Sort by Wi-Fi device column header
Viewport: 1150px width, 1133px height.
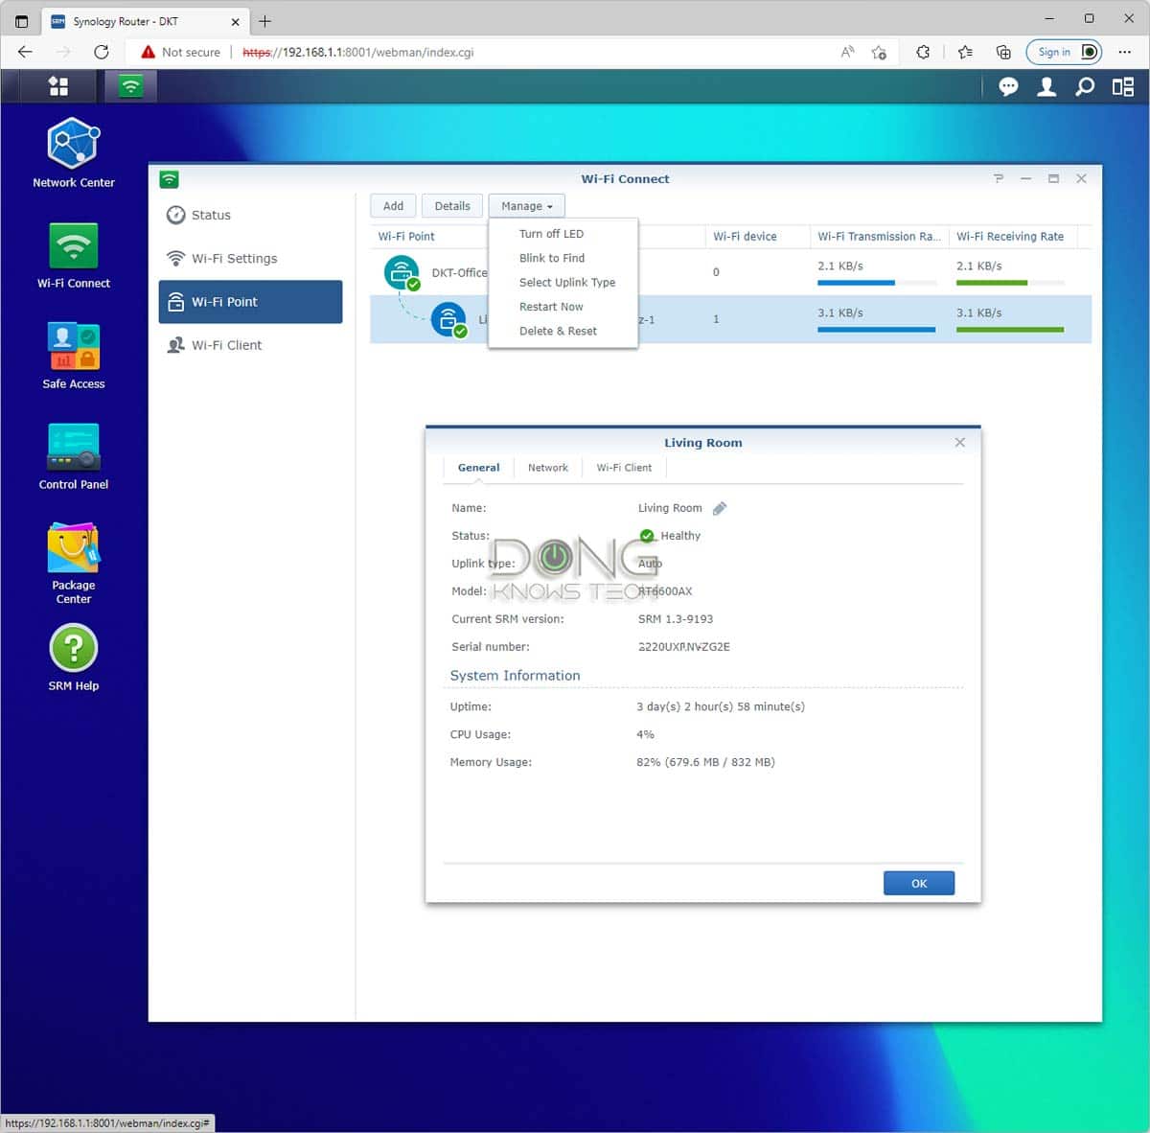pyautogui.click(x=756, y=236)
